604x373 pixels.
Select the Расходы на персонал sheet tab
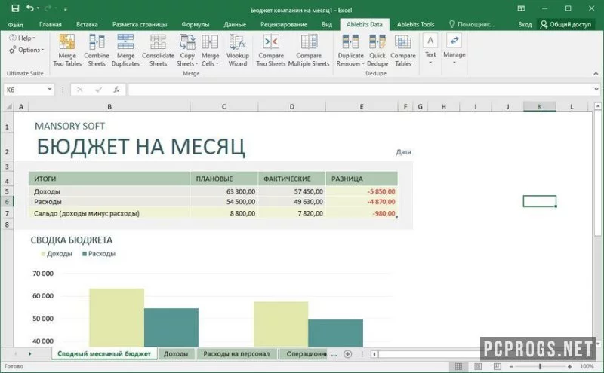(236, 353)
